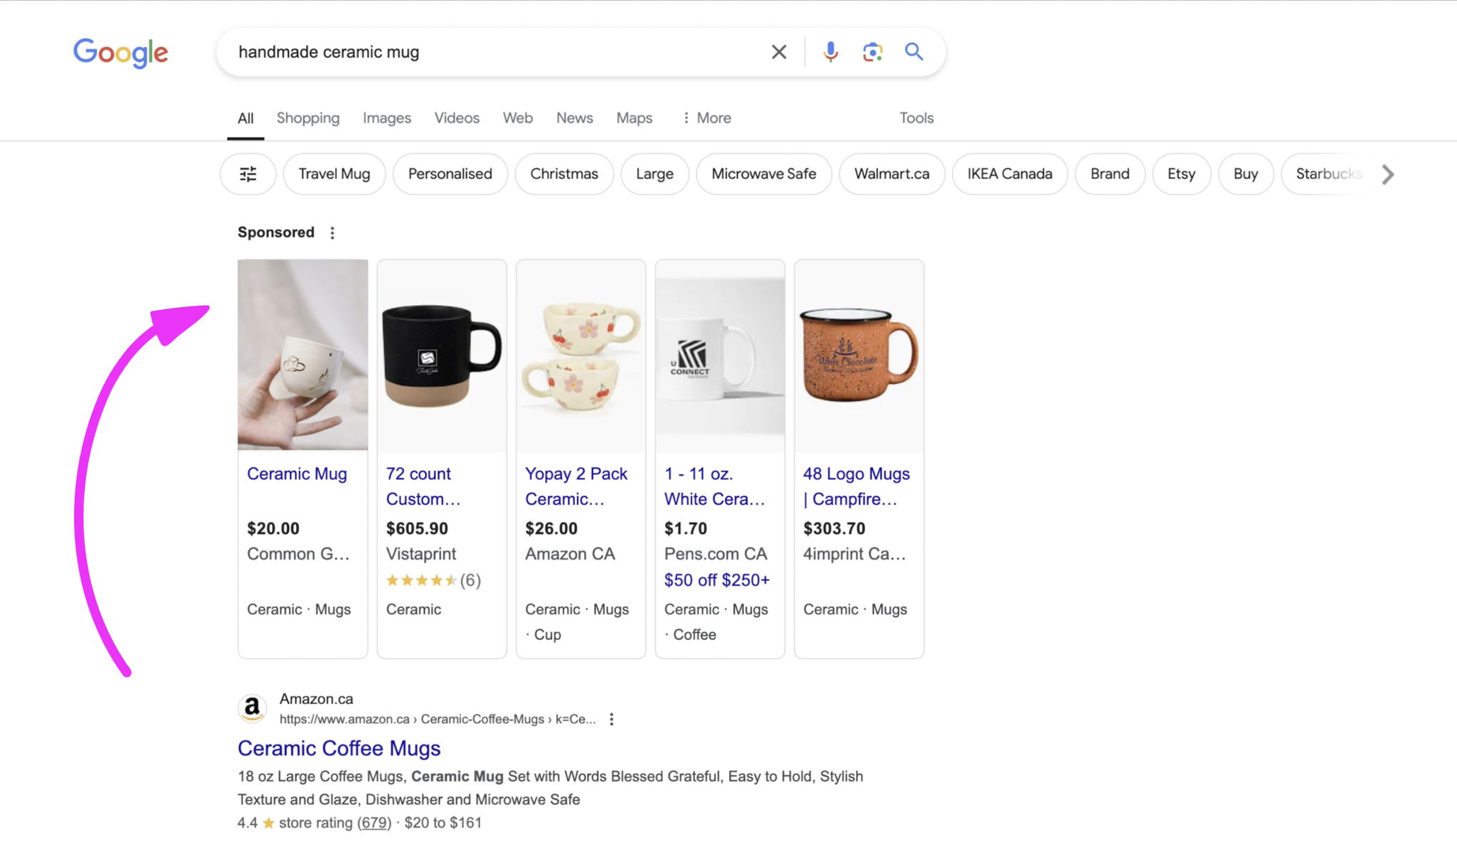Viewport: 1457px width, 854px height.
Task: Open the floral Yopay mugs image
Action: 581,355
